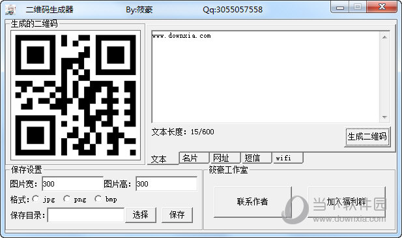Close the 二维码生成器 window
Viewport: 402px width, 238px height.
tap(382, 7)
